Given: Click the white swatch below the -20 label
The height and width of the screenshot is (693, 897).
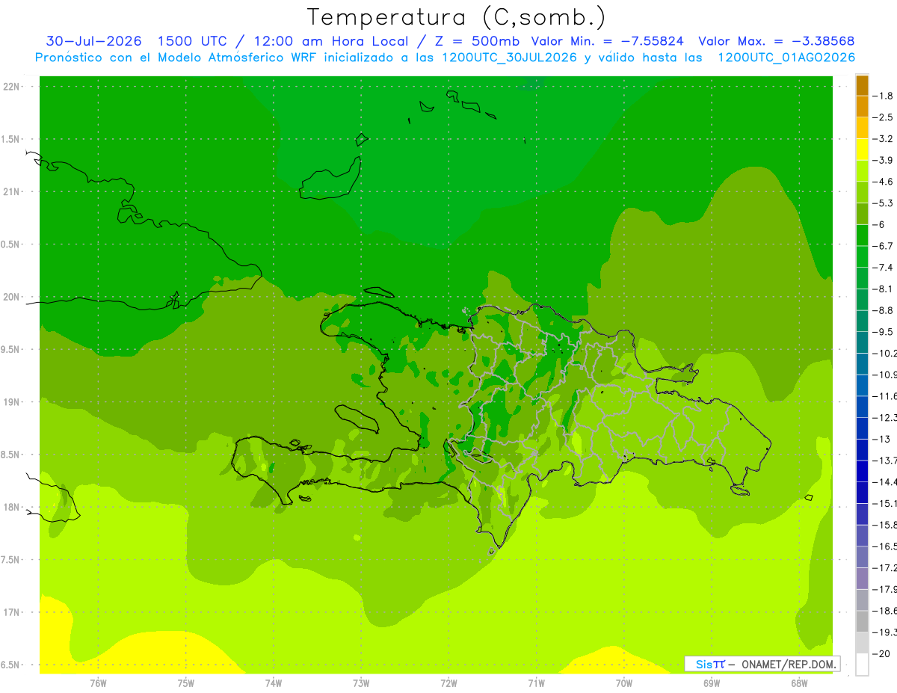Looking at the screenshot, I should tap(862, 664).
